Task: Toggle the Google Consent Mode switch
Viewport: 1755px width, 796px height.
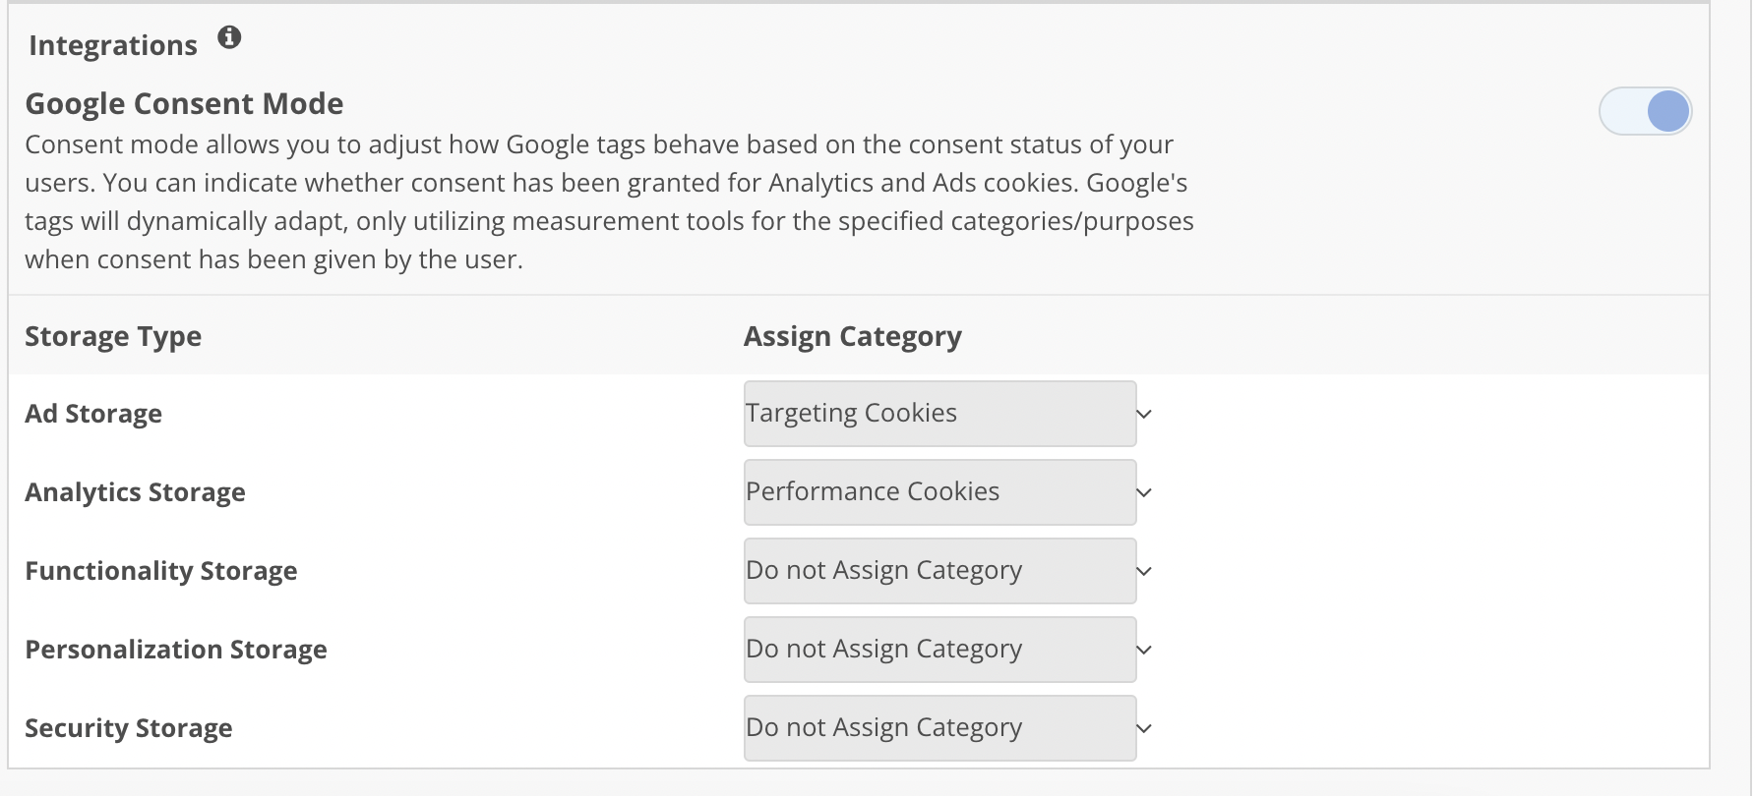Action: pyautogui.click(x=1645, y=111)
